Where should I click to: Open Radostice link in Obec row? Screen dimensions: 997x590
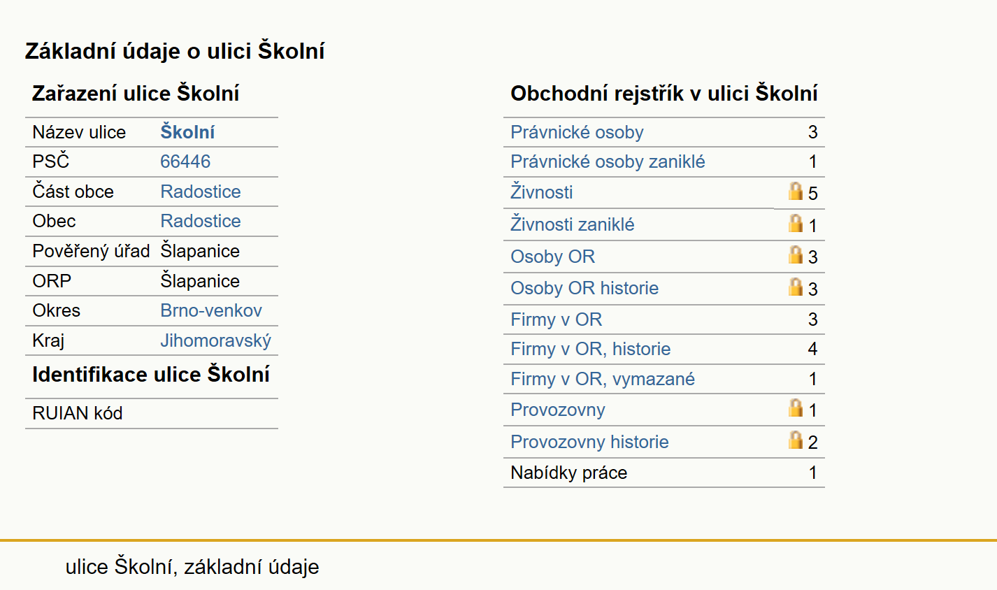[201, 221]
